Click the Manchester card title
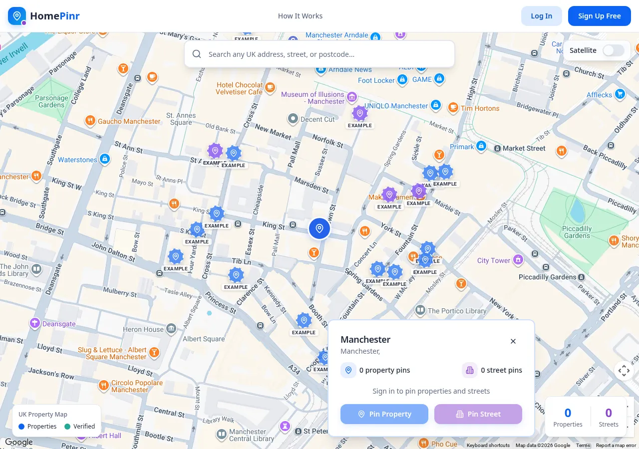Screen dimensions: 639x449 coord(365,339)
